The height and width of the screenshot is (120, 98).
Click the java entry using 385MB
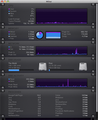71,100
